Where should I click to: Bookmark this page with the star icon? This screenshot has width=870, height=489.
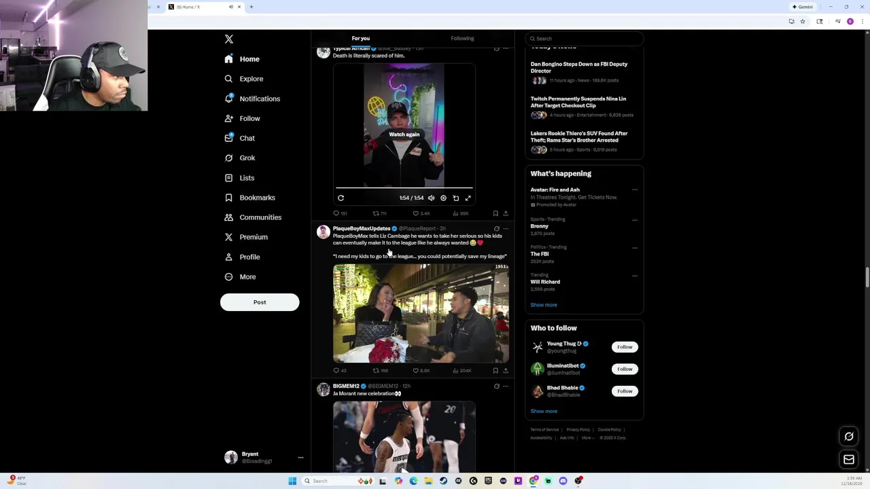point(803,22)
